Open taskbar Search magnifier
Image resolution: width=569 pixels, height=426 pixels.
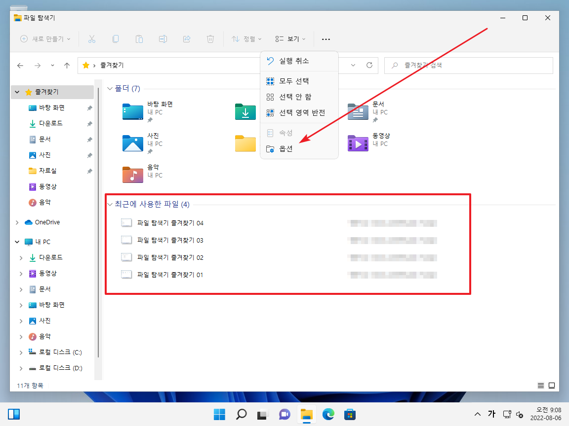(241, 414)
